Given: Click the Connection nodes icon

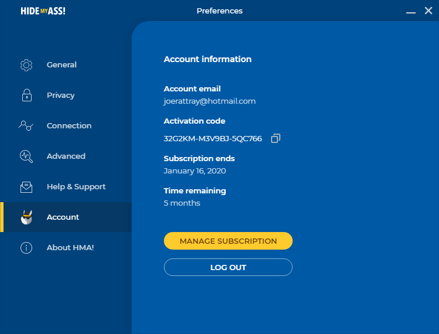Looking at the screenshot, I should click(26, 126).
